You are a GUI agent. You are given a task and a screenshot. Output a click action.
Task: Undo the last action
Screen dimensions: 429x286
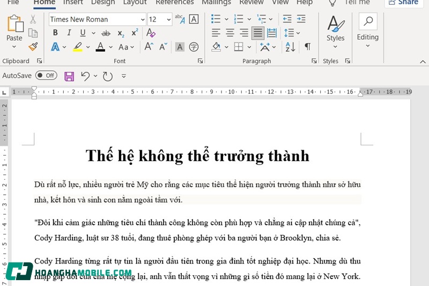85,76
